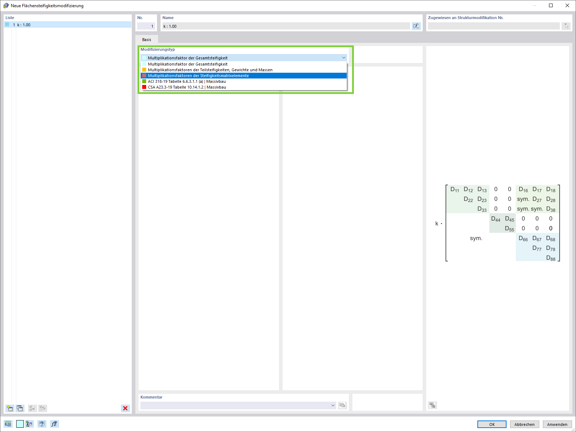
Task: Collapse the Modifizierungstyp dropdown arrow
Action: point(344,58)
